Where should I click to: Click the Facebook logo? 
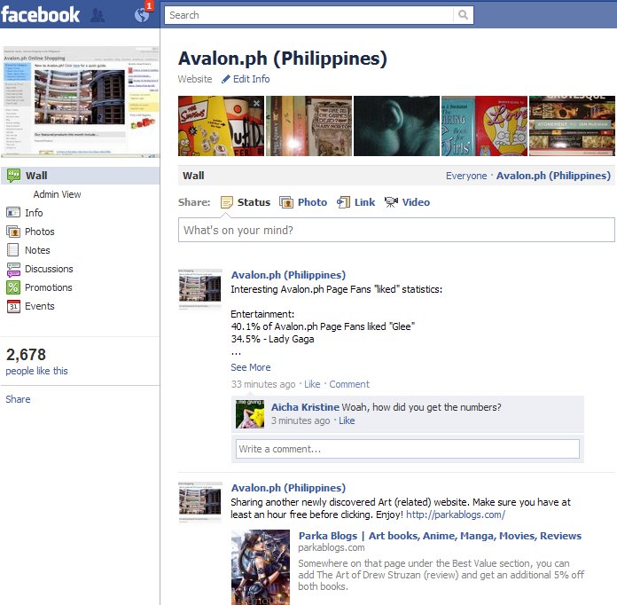[x=40, y=14]
